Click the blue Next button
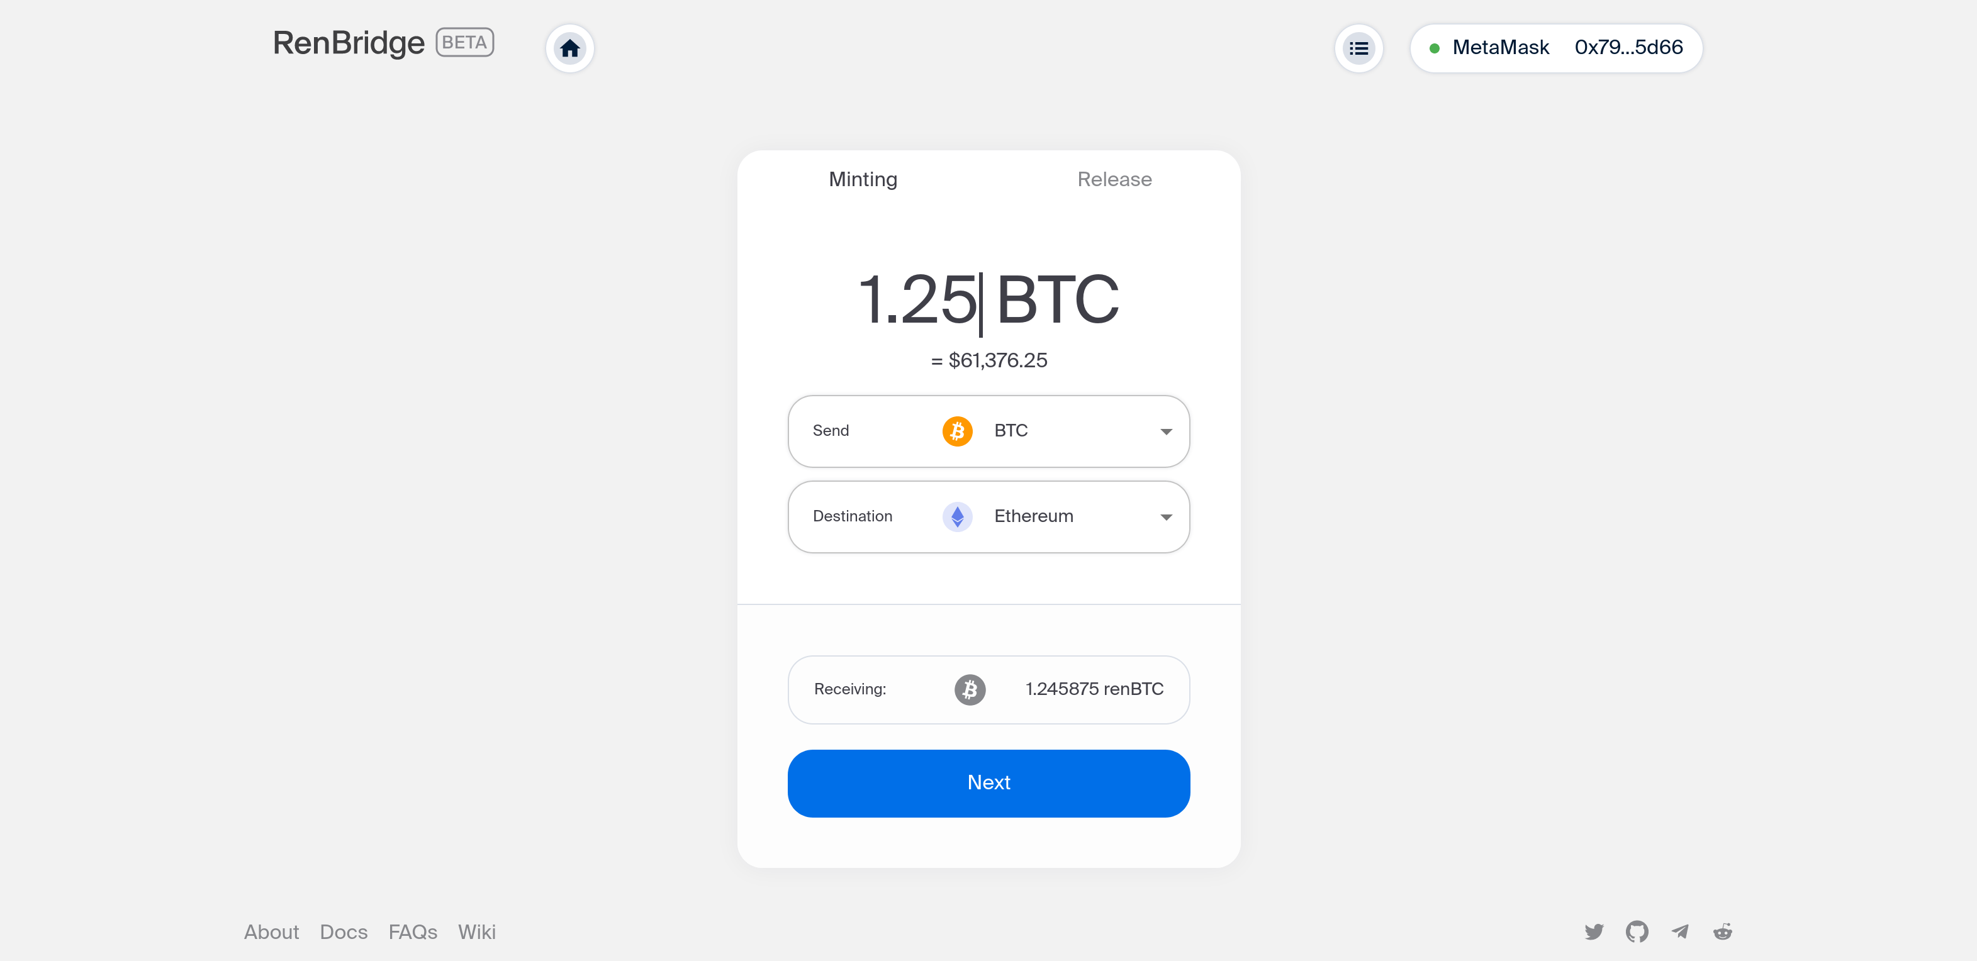This screenshot has width=1977, height=961. [988, 783]
